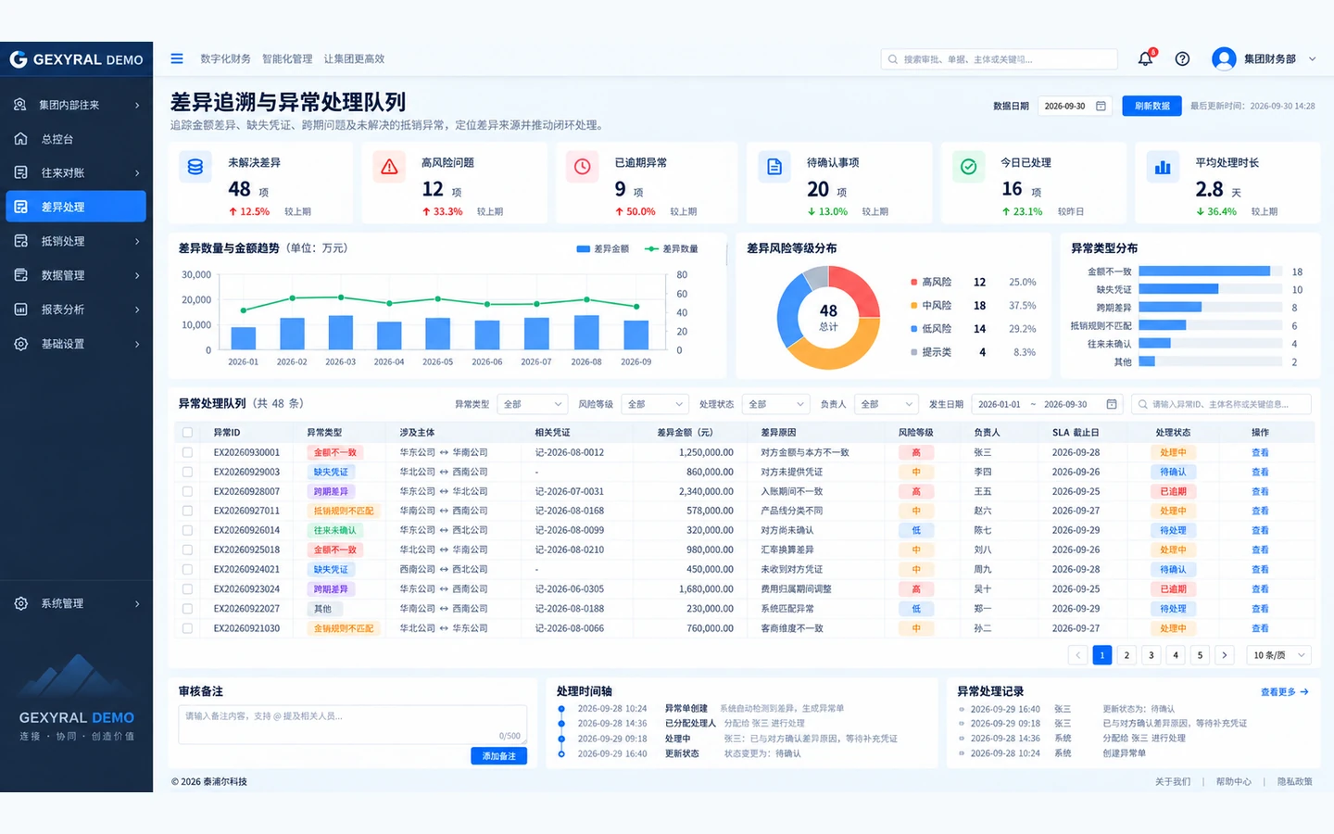Click the 高风险问题 warning triangle icon
1334x834 pixels.
(x=389, y=167)
